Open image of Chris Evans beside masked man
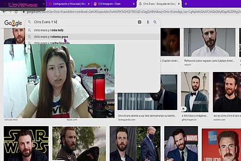This screenshot has width=241, height=161. (x=135, y=144)
